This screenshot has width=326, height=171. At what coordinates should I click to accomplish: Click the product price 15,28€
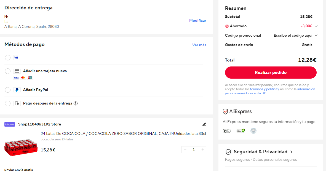tap(48, 150)
